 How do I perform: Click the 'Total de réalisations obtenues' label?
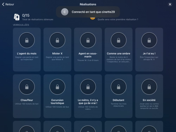38,19
